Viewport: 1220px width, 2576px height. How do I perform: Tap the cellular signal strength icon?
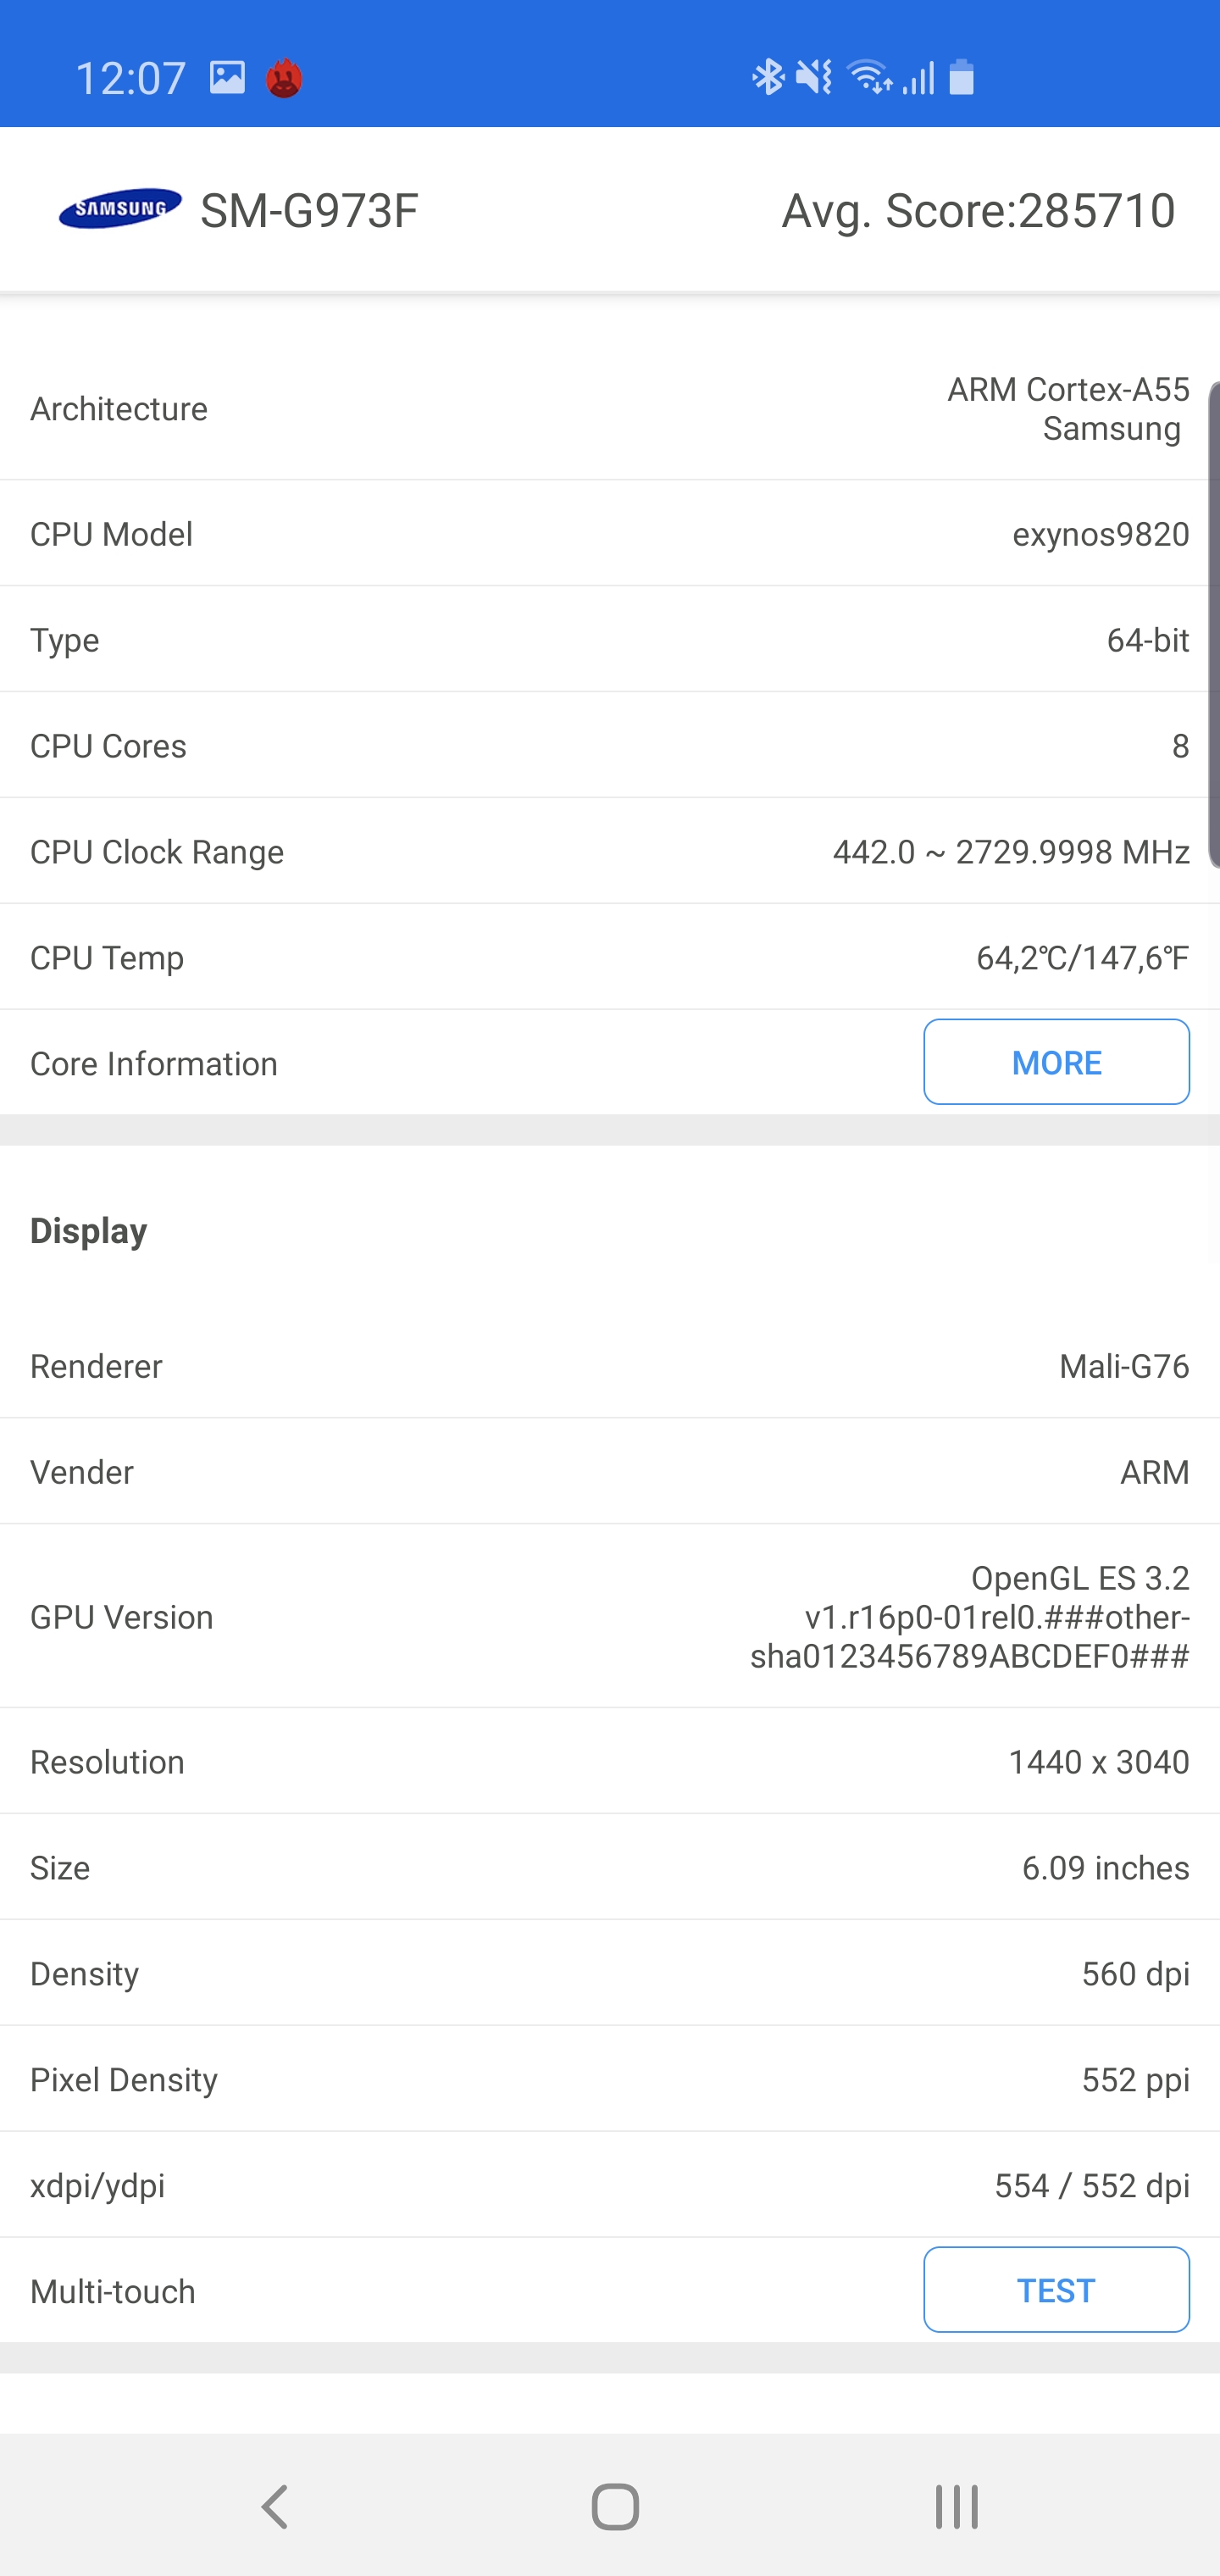coord(918,77)
